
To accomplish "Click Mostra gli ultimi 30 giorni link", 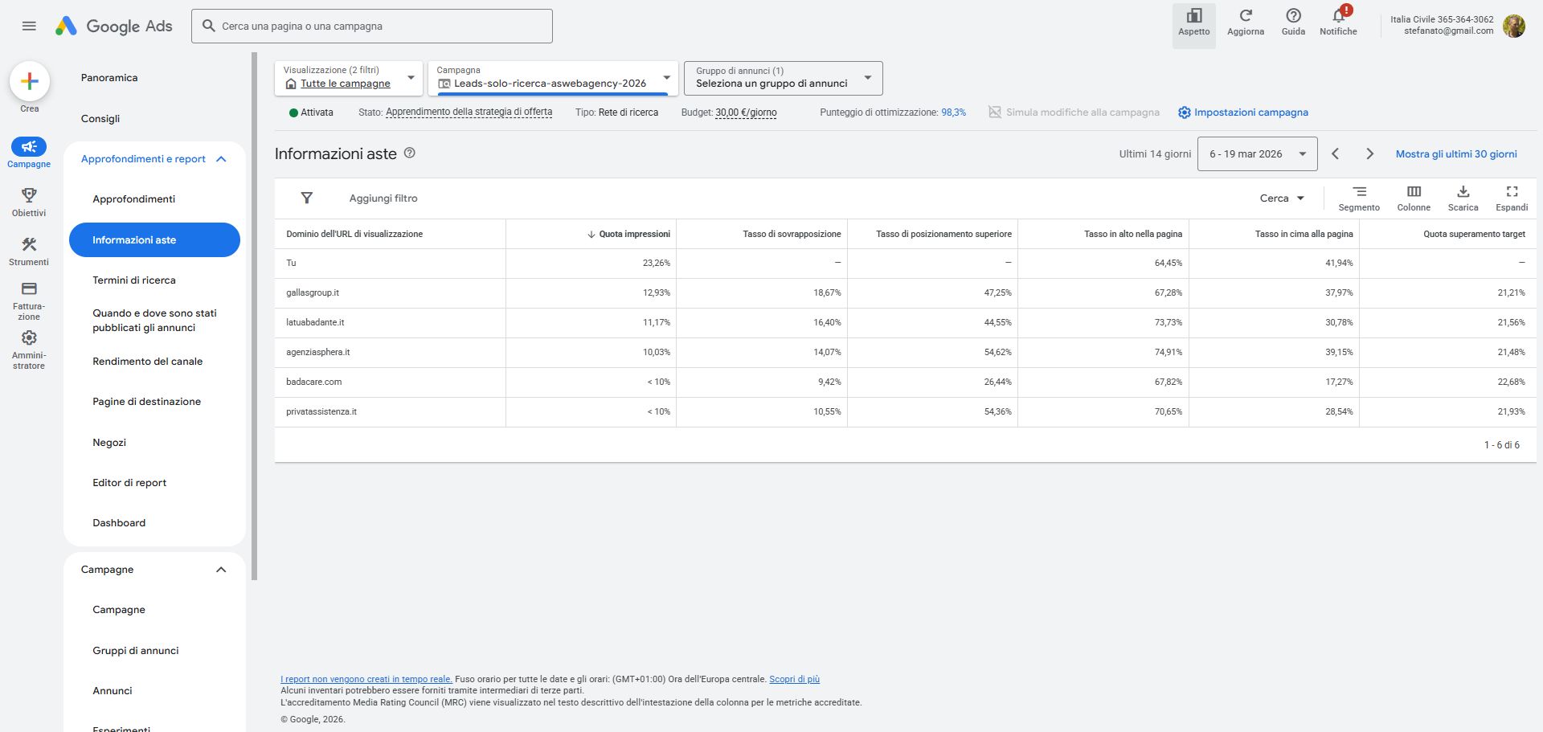I will pyautogui.click(x=1456, y=154).
